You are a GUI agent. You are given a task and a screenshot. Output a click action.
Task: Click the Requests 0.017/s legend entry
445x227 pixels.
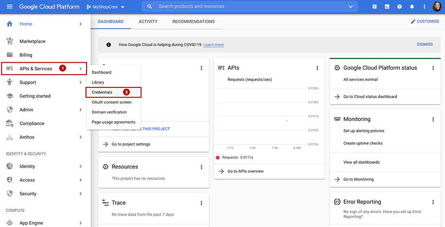click(x=234, y=157)
